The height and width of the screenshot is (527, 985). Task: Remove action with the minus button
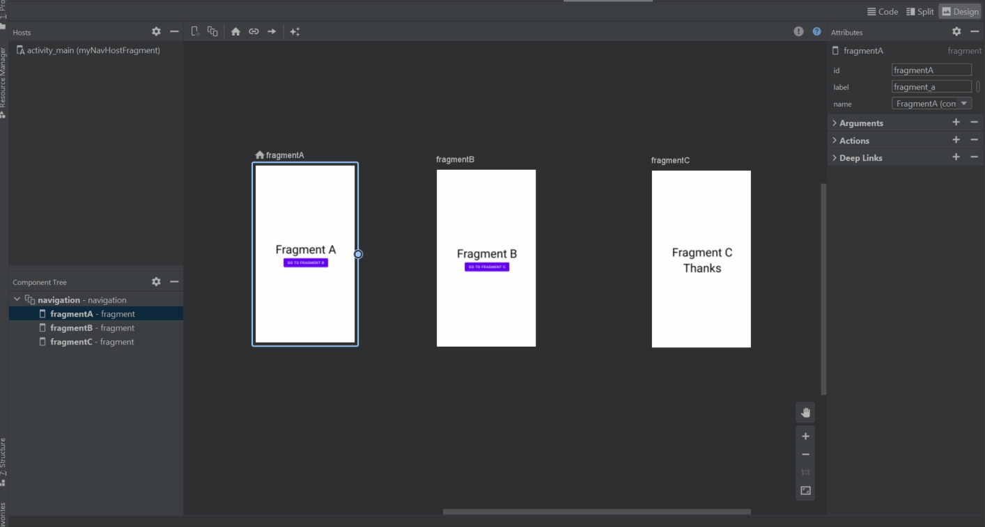click(x=975, y=140)
